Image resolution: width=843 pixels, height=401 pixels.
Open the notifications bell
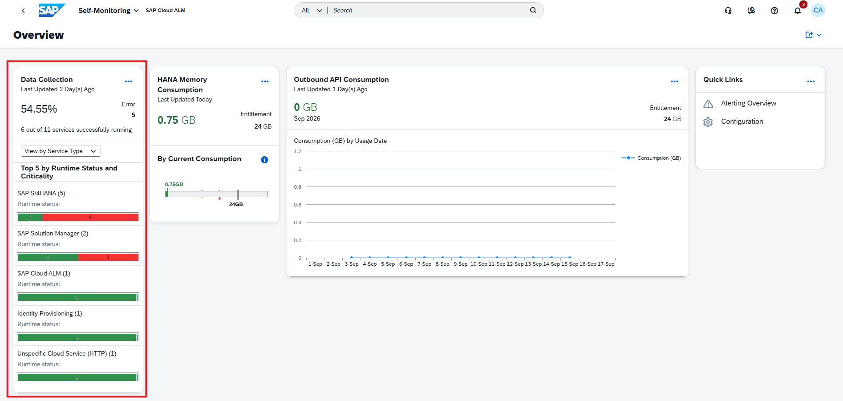[798, 11]
